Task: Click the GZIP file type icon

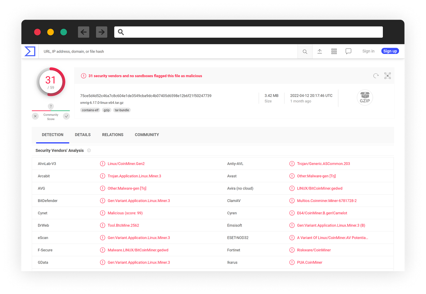Action: click(x=365, y=97)
